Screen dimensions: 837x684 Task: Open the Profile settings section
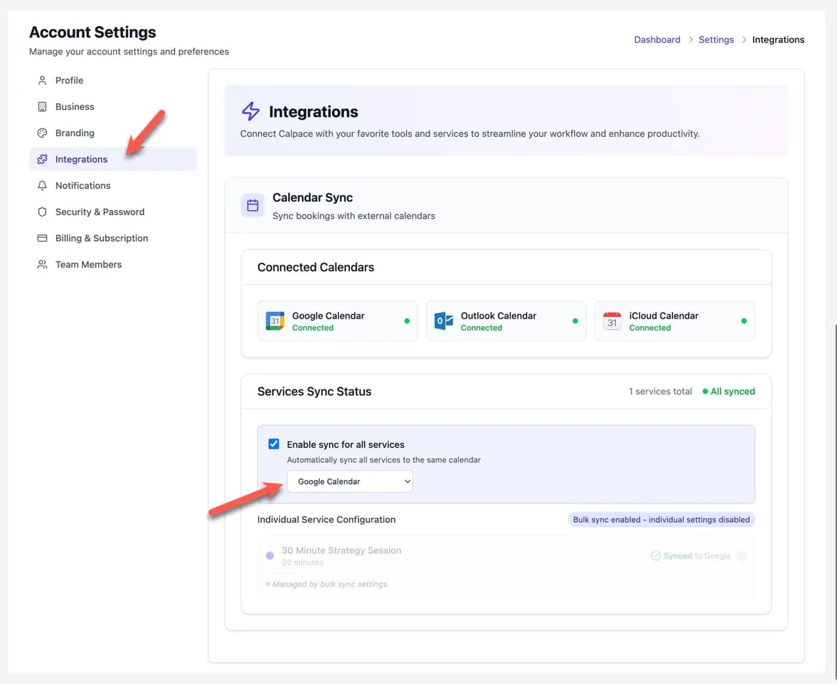113,80
